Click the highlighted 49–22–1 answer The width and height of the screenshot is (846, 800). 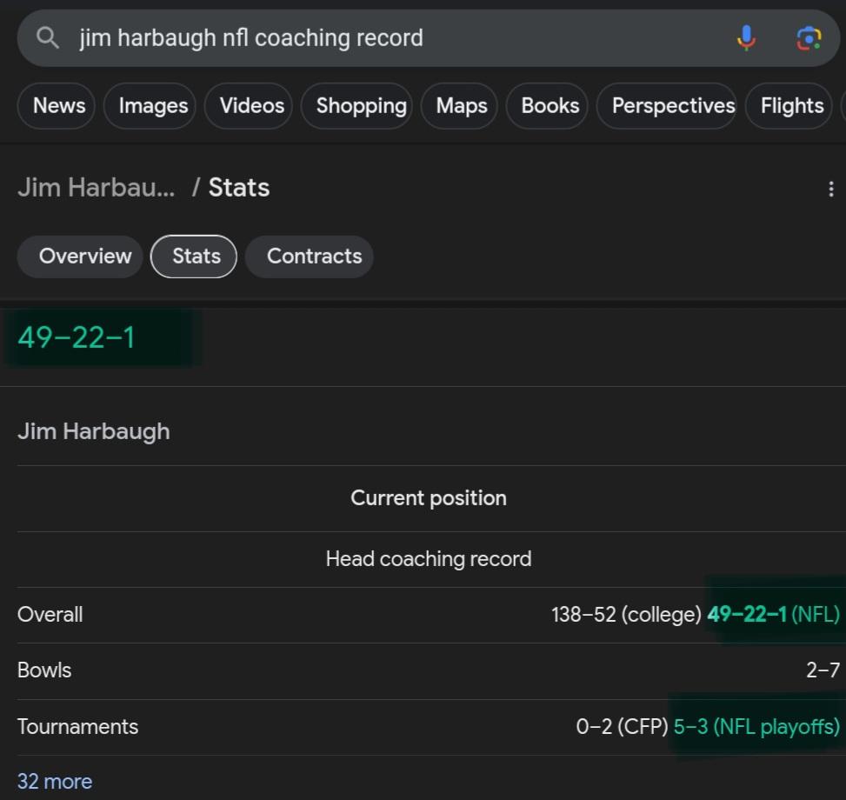pyautogui.click(x=76, y=337)
